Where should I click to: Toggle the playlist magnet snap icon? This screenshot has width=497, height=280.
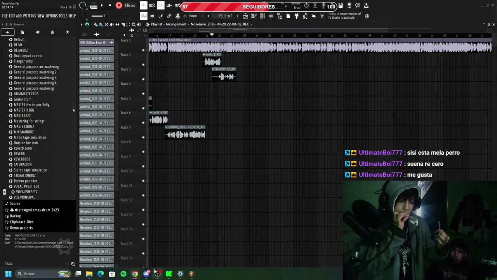coord(87,24)
